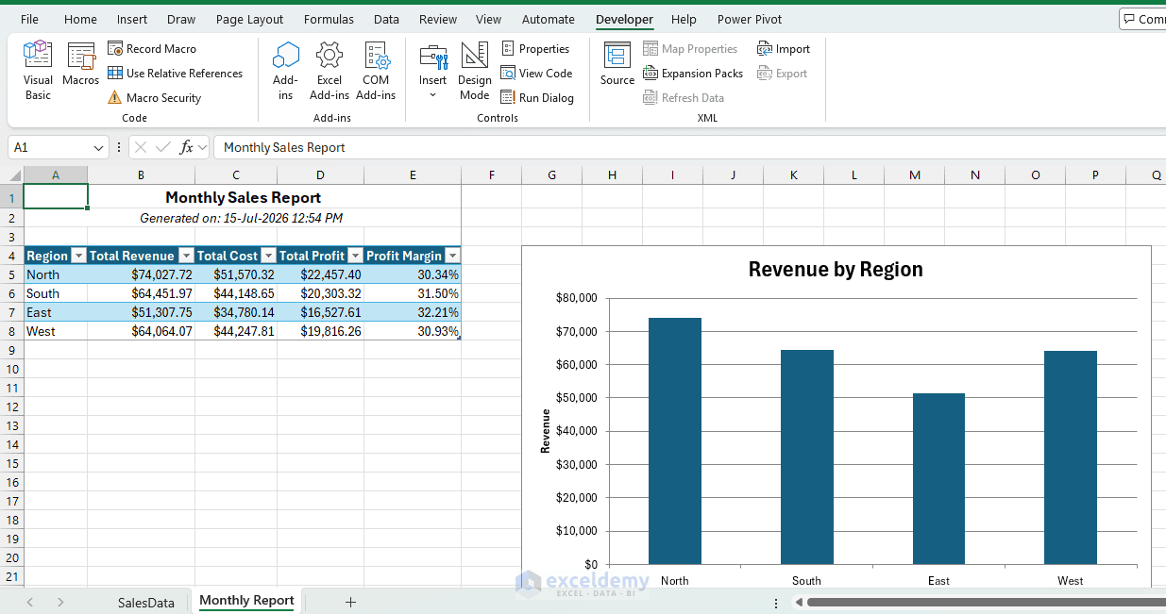Click the horizontal scrollbar thumb
Screen dimensions: 1166x614
click(986, 602)
